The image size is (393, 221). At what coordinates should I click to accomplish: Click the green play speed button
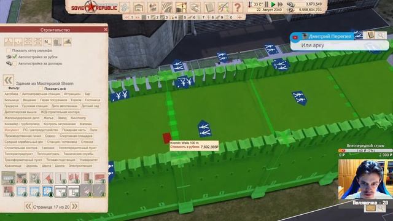[x=273, y=4]
